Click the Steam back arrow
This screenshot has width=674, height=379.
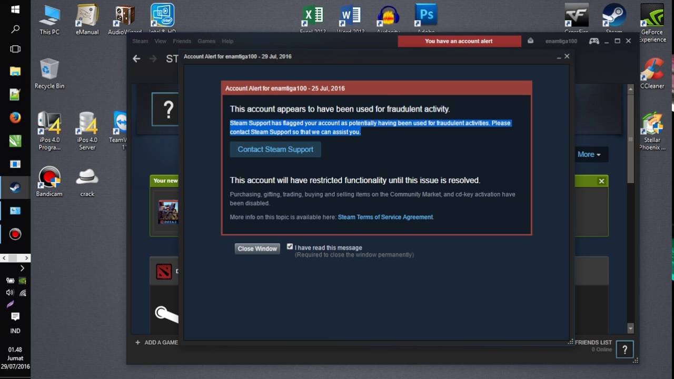pos(136,58)
